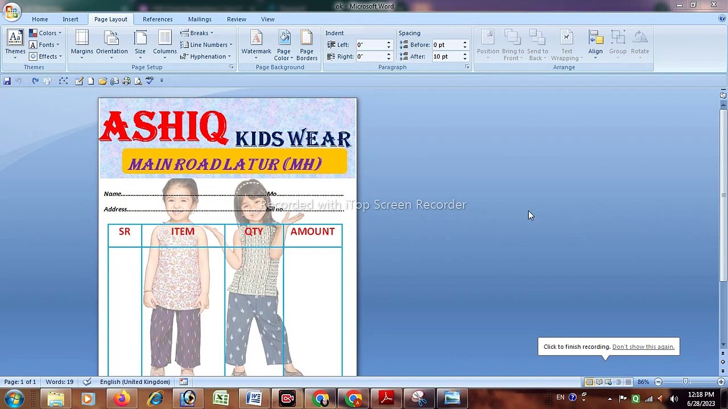
Task: Click the New blank document icon
Action: [x=91, y=81]
